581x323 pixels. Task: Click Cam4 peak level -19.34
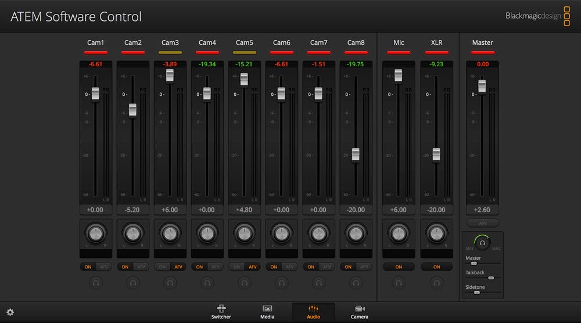pos(207,64)
